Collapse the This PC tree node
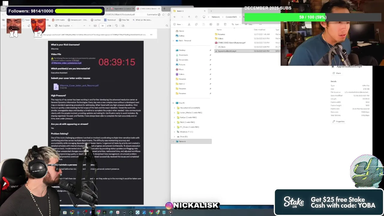384x216 pixels. (x=173, y=103)
